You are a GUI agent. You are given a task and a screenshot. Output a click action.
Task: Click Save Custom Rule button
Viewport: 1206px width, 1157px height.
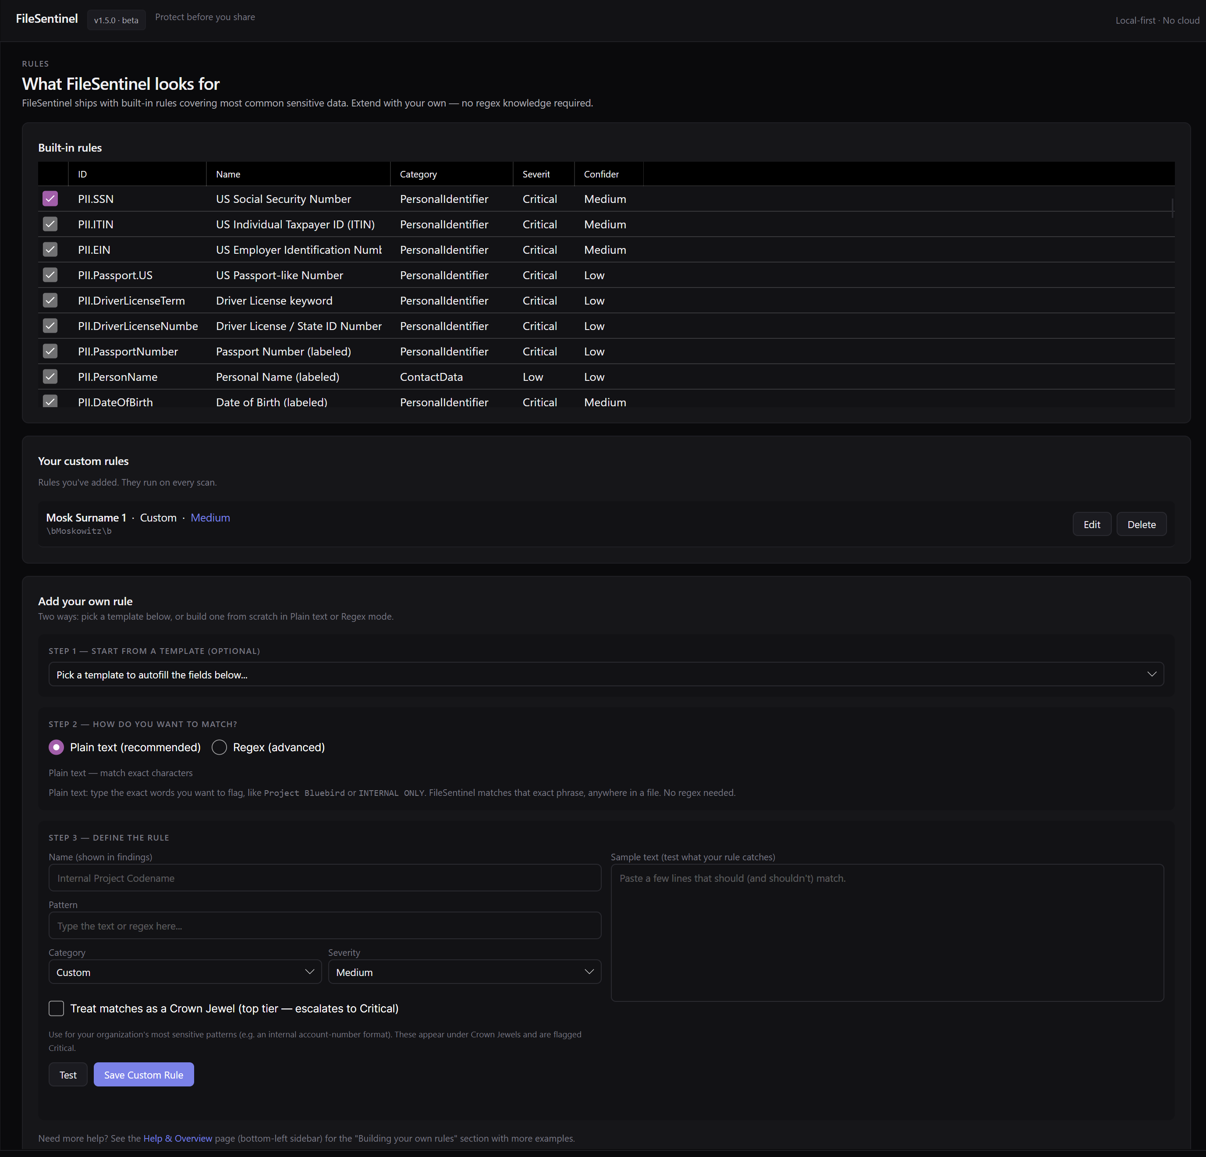pyautogui.click(x=143, y=1075)
